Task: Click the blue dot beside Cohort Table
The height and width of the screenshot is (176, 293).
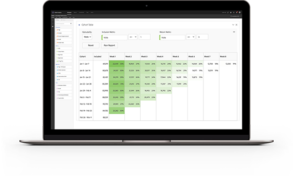Action: click(79, 25)
